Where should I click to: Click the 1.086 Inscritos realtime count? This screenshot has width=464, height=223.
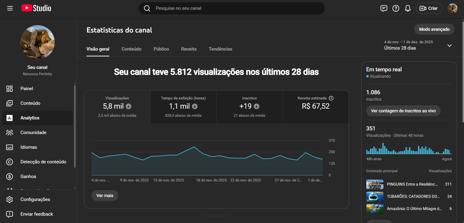coord(373,92)
